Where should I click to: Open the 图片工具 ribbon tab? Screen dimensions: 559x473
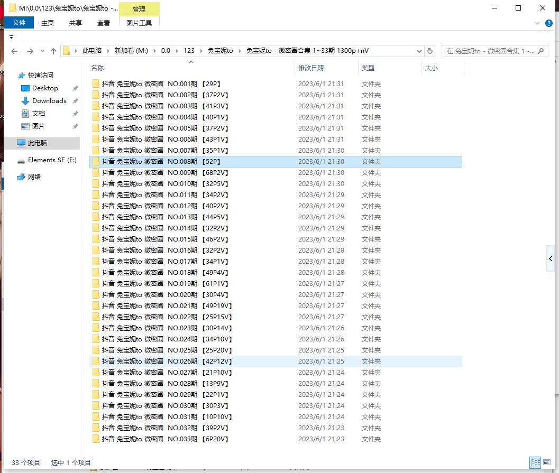(x=139, y=23)
